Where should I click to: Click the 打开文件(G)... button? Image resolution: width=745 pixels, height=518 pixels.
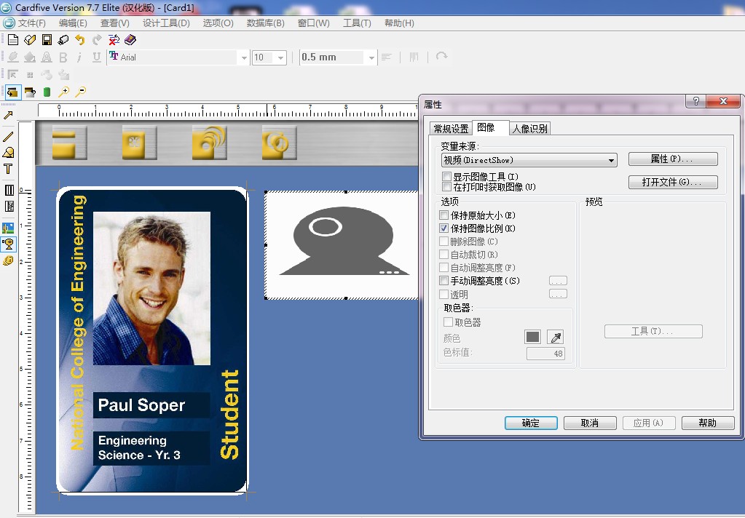(x=673, y=182)
